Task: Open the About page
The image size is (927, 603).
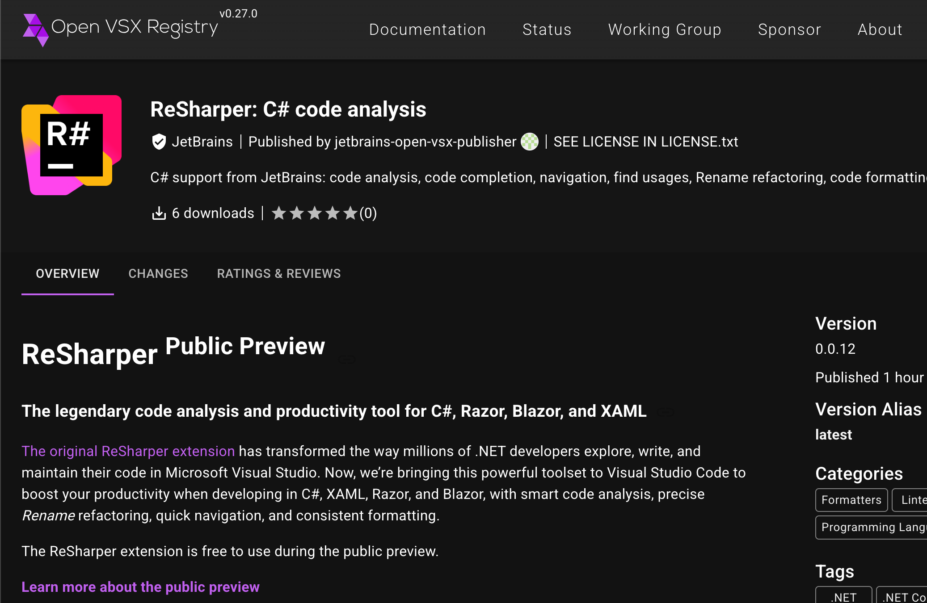Action: [880, 29]
